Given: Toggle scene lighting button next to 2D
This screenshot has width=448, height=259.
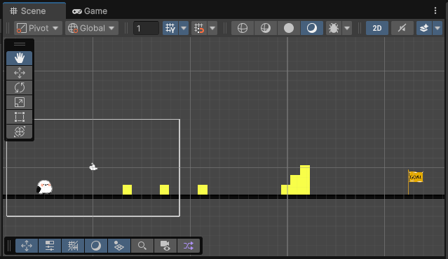Looking at the screenshot, I should pos(402,28).
